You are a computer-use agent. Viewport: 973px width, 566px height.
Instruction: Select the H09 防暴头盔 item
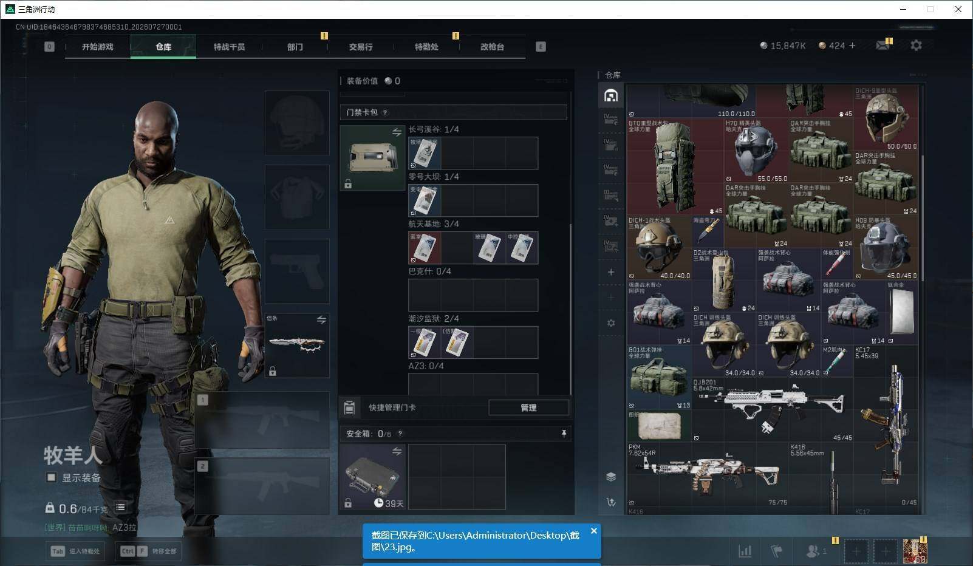click(886, 248)
